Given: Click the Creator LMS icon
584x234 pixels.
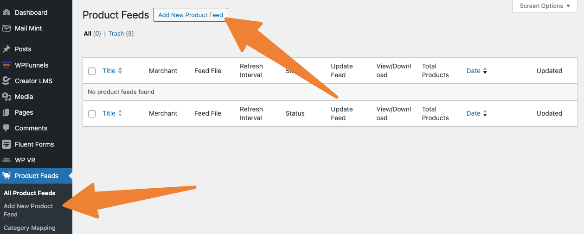Looking at the screenshot, I should pos(6,81).
